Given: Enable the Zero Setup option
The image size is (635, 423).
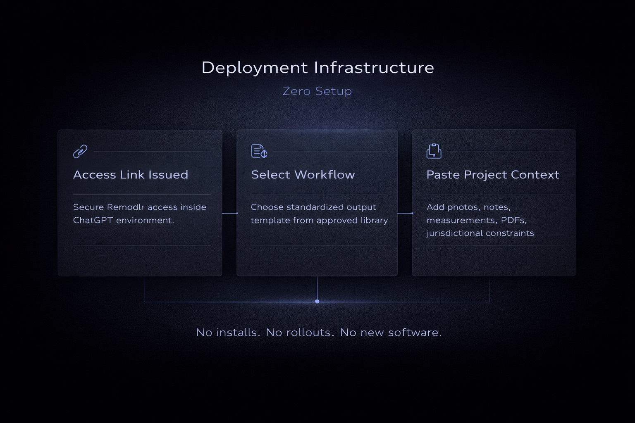Looking at the screenshot, I should (x=317, y=91).
